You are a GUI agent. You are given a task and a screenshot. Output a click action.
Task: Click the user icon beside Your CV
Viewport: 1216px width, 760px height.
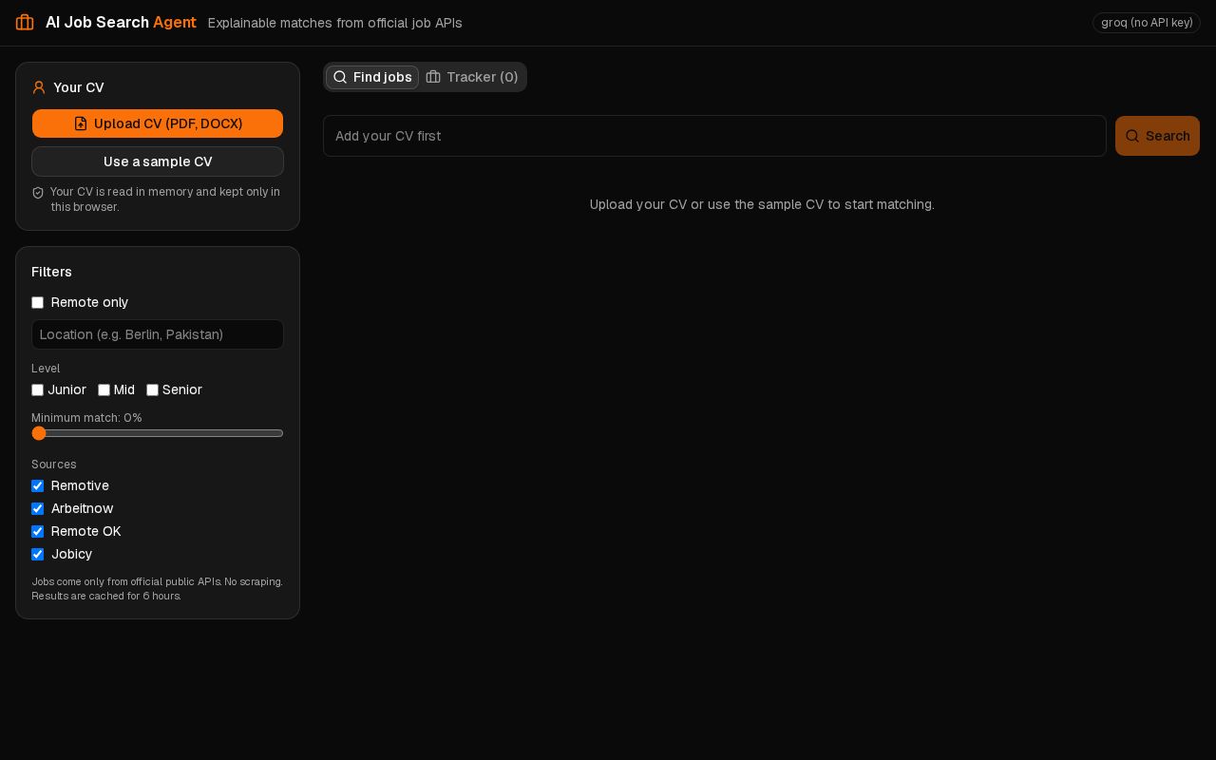pyautogui.click(x=39, y=87)
